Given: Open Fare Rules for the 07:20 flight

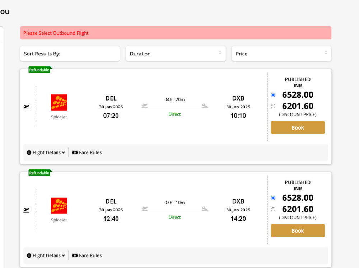Looking at the screenshot, I should pyautogui.click(x=87, y=152).
